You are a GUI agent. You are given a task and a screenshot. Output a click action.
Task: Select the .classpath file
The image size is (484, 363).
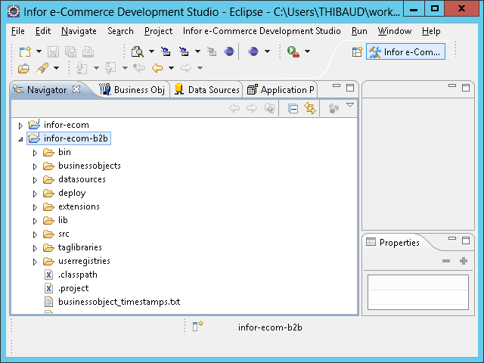point(77,275)
